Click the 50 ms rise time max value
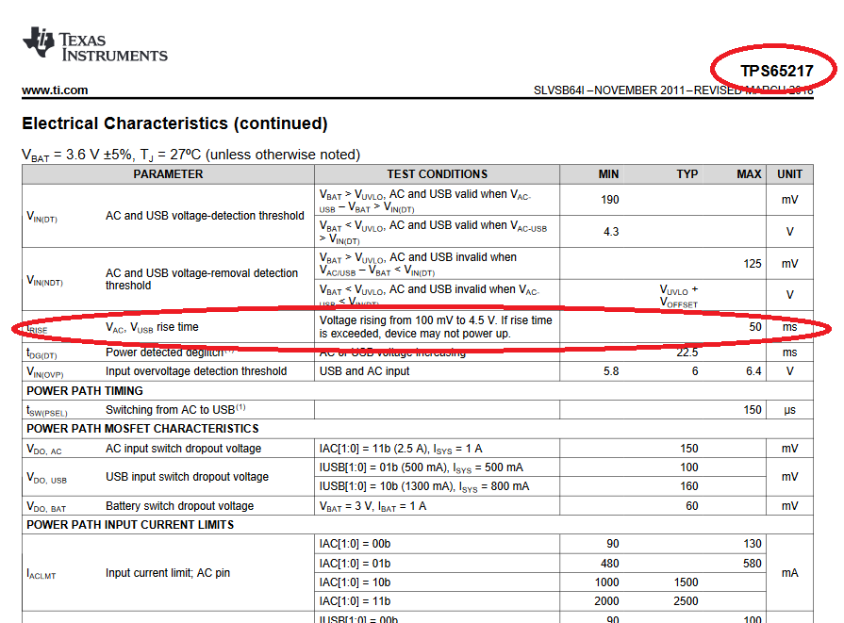This screenshot has height=623, width=844. [x=754, y=327]
